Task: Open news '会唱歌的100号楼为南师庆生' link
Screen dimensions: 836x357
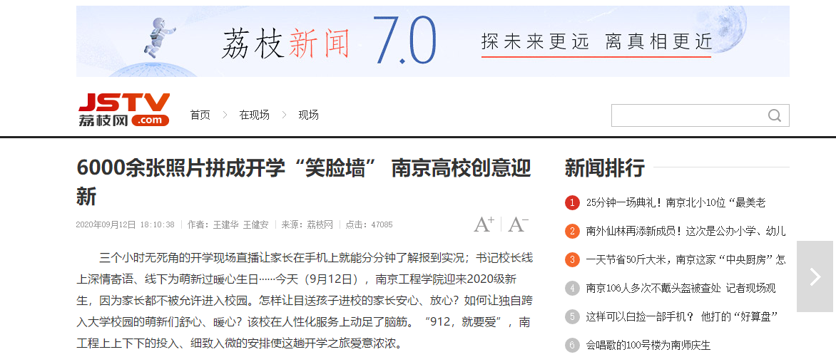Action: click(648, 346)
